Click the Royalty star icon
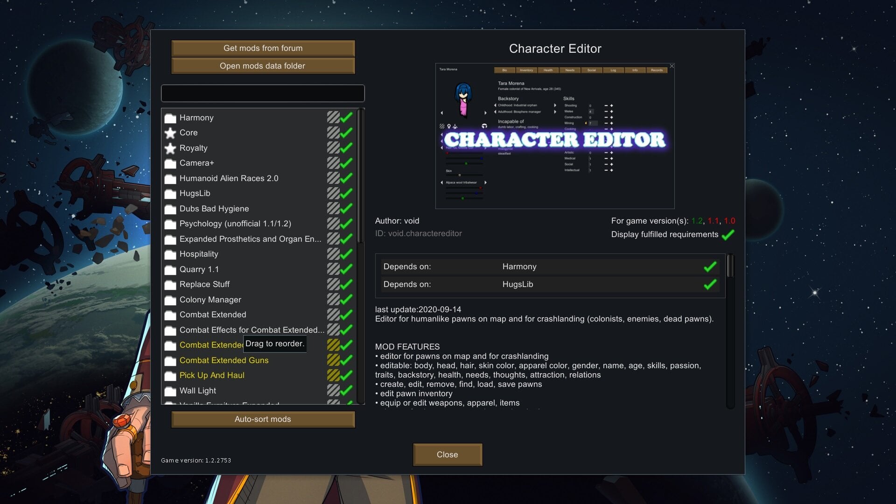 click(170, 148)
